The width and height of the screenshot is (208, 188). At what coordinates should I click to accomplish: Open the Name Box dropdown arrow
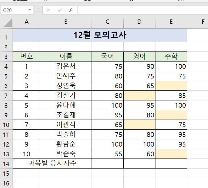pyautogui.click(x=30, y=10)
